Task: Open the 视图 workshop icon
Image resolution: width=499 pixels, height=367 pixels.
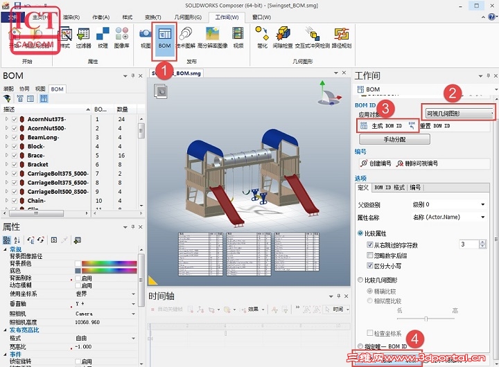Action: tap(146, 38)
